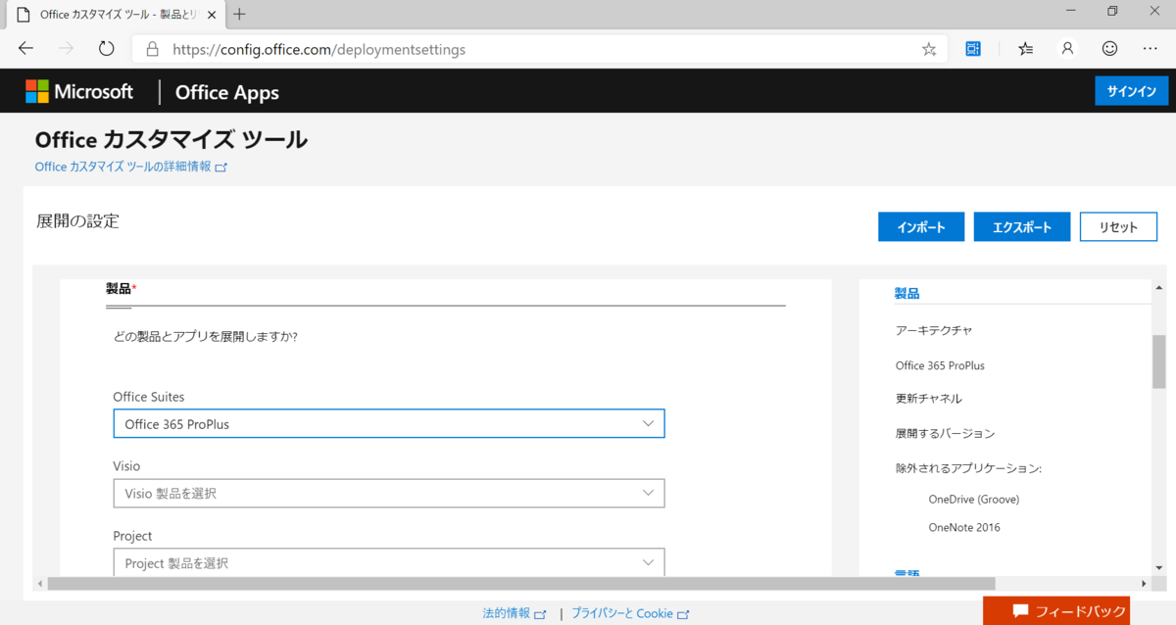Screen dimensions: 1176x625
Task: Select the Office カスタマイズ ツール browser tab
Action: (x=114, y=15)
